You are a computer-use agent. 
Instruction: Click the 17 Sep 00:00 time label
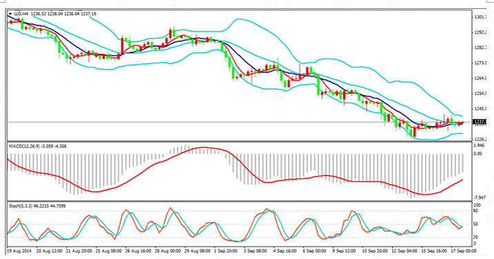464,251
